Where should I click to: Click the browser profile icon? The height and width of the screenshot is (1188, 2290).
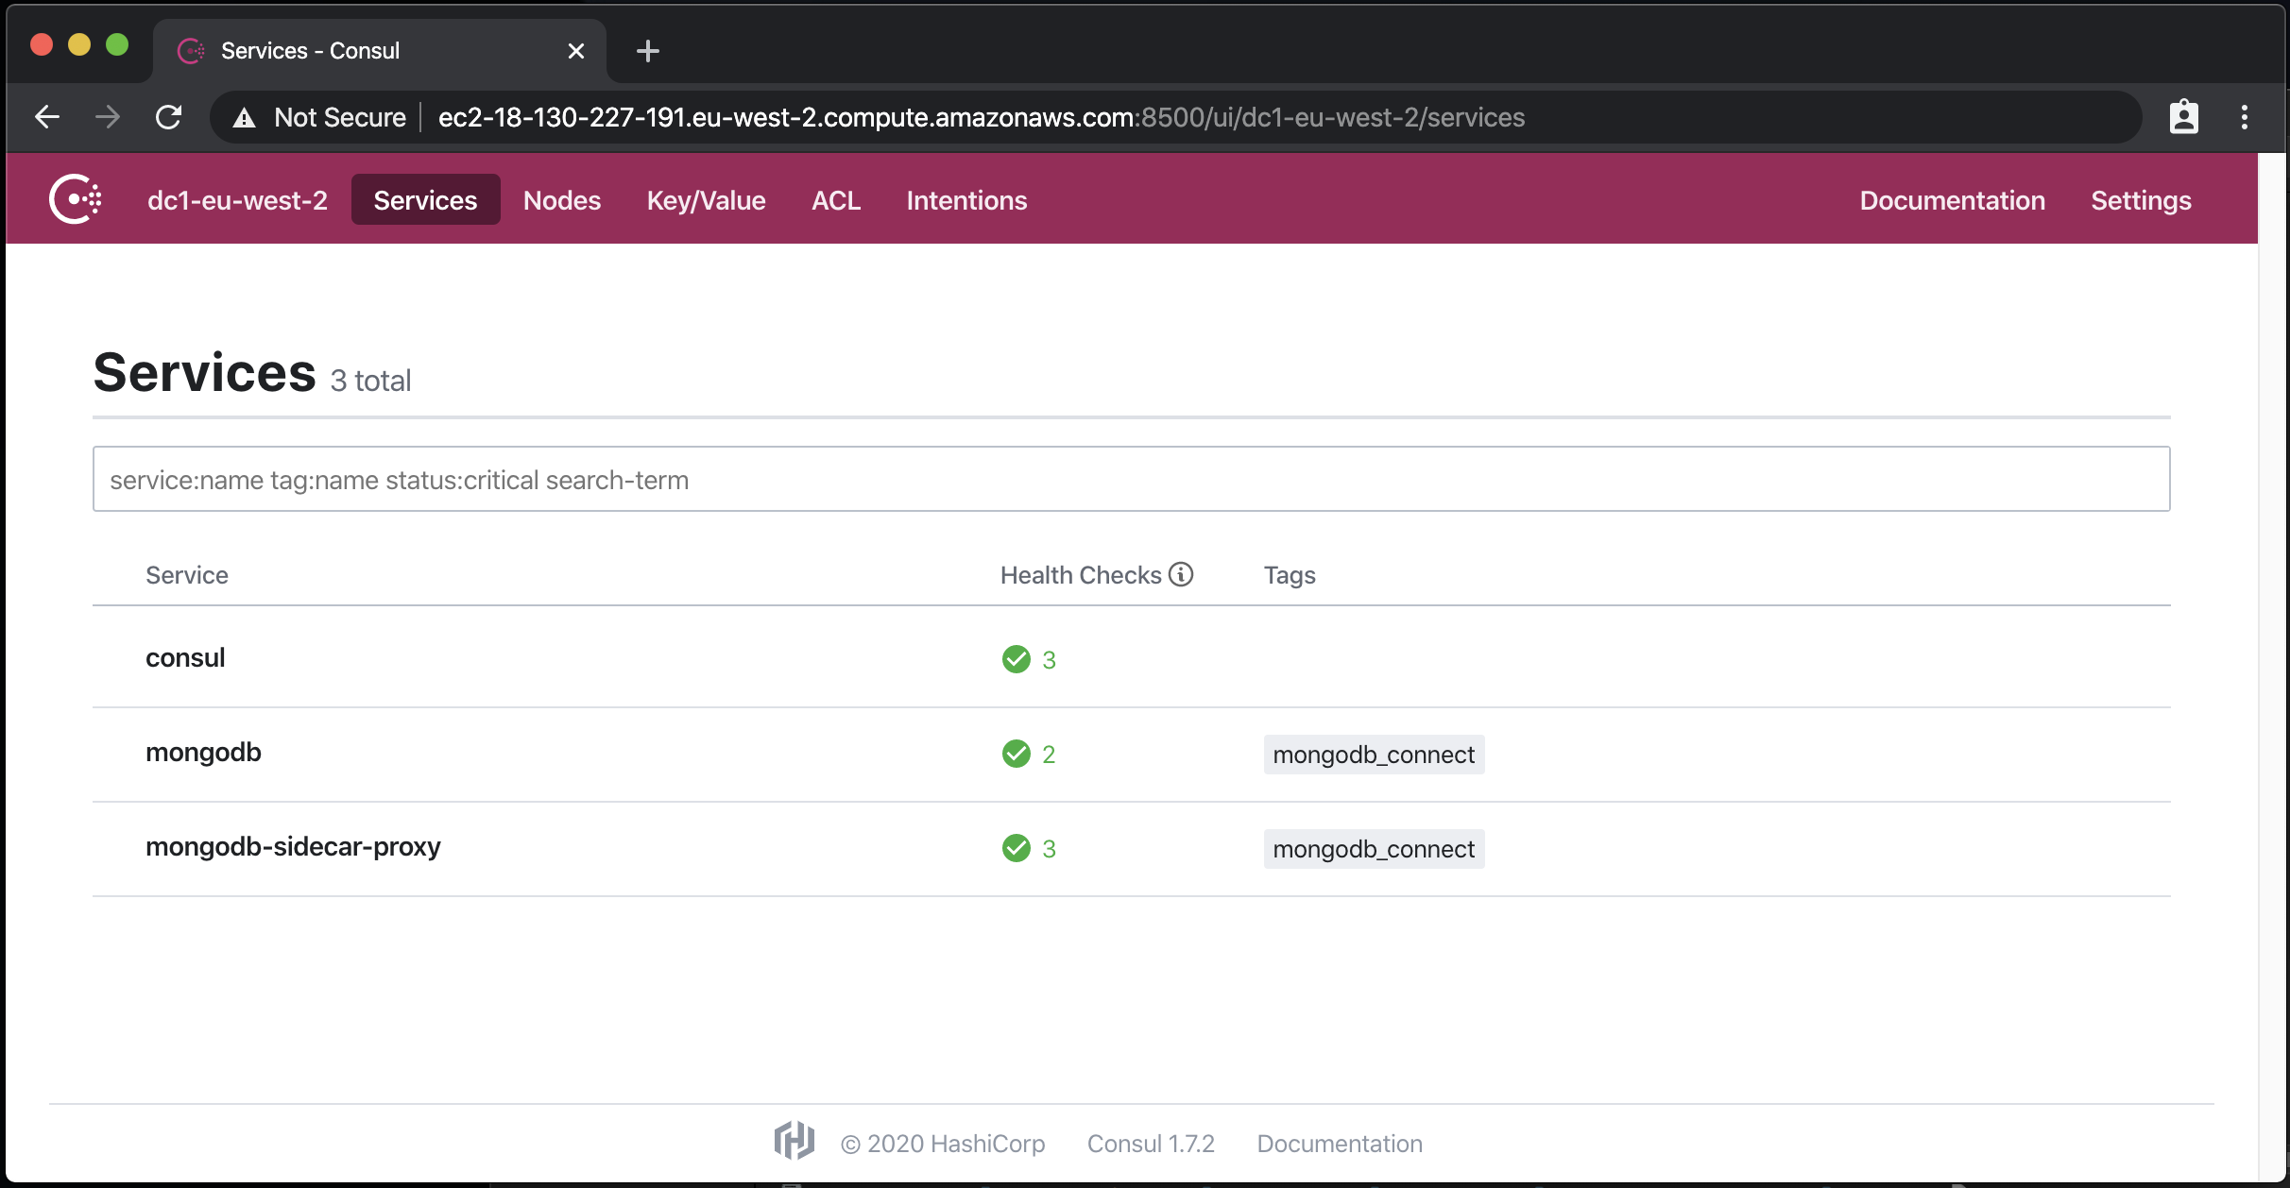2183,117
